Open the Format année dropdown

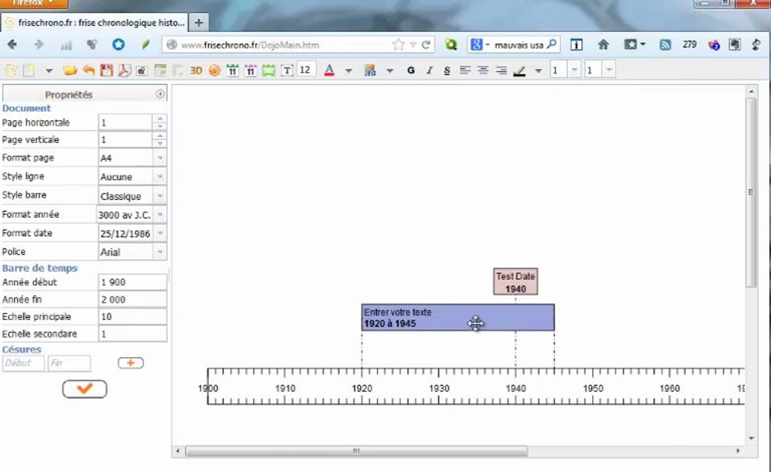coord(160,214)
